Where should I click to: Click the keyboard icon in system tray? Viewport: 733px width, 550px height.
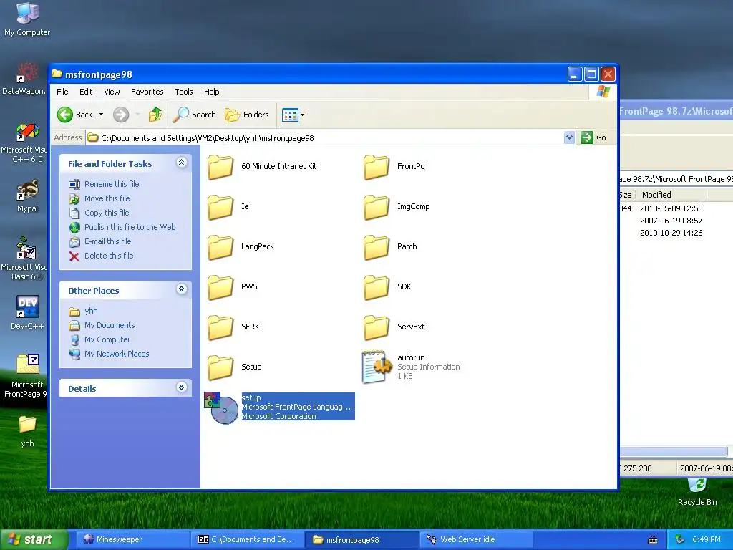(653, 540)
